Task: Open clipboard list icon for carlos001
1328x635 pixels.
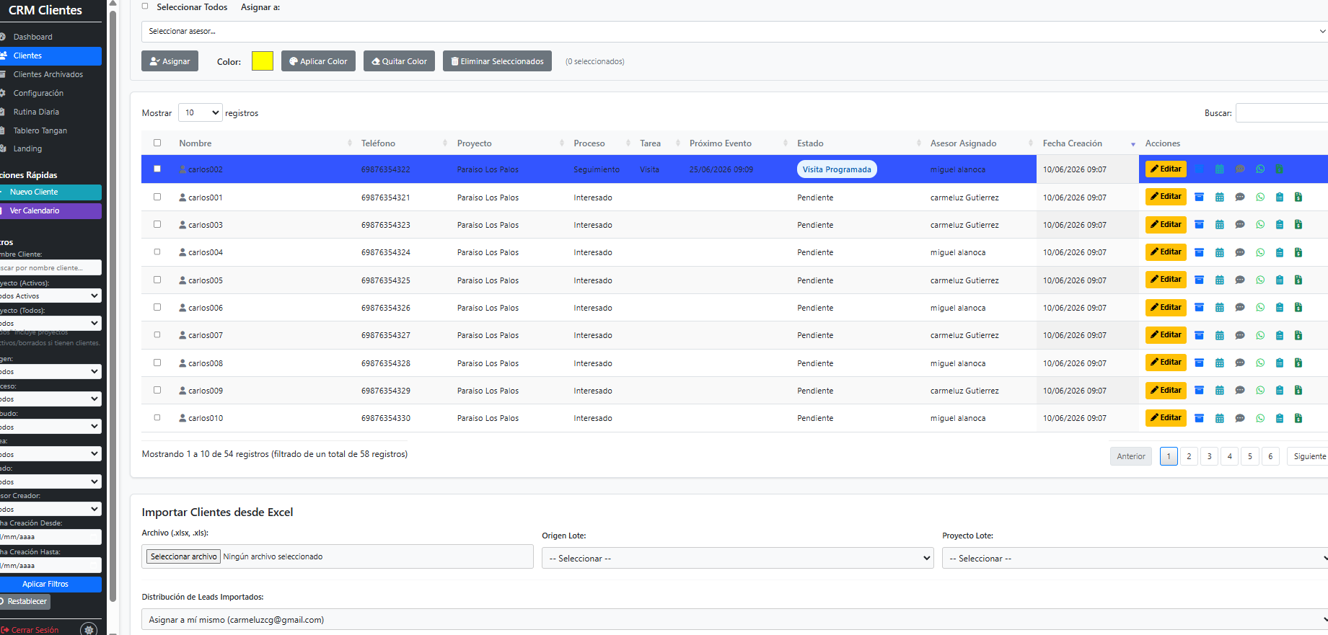Action: coord(1280,197)
